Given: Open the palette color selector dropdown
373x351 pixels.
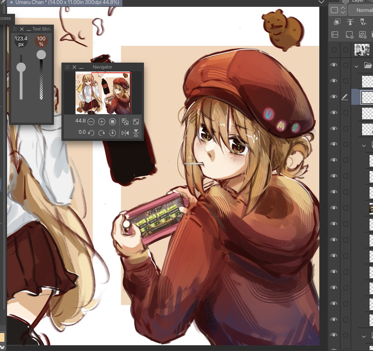Looking at the screenshot, I should (337, 10).
